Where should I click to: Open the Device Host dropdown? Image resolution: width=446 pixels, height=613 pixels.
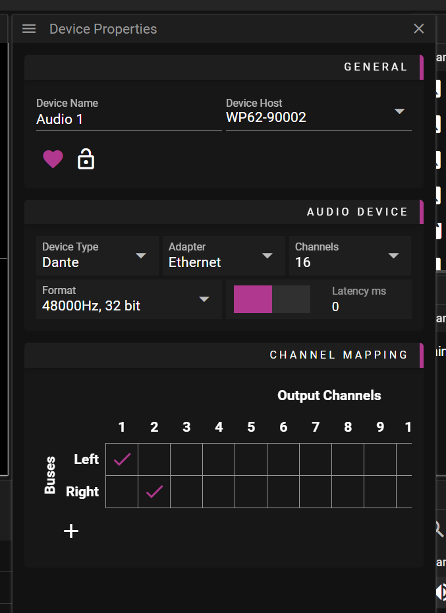pos(319,113)
